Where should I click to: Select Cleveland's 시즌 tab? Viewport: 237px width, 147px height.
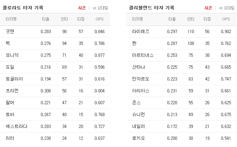pos(208,8)
